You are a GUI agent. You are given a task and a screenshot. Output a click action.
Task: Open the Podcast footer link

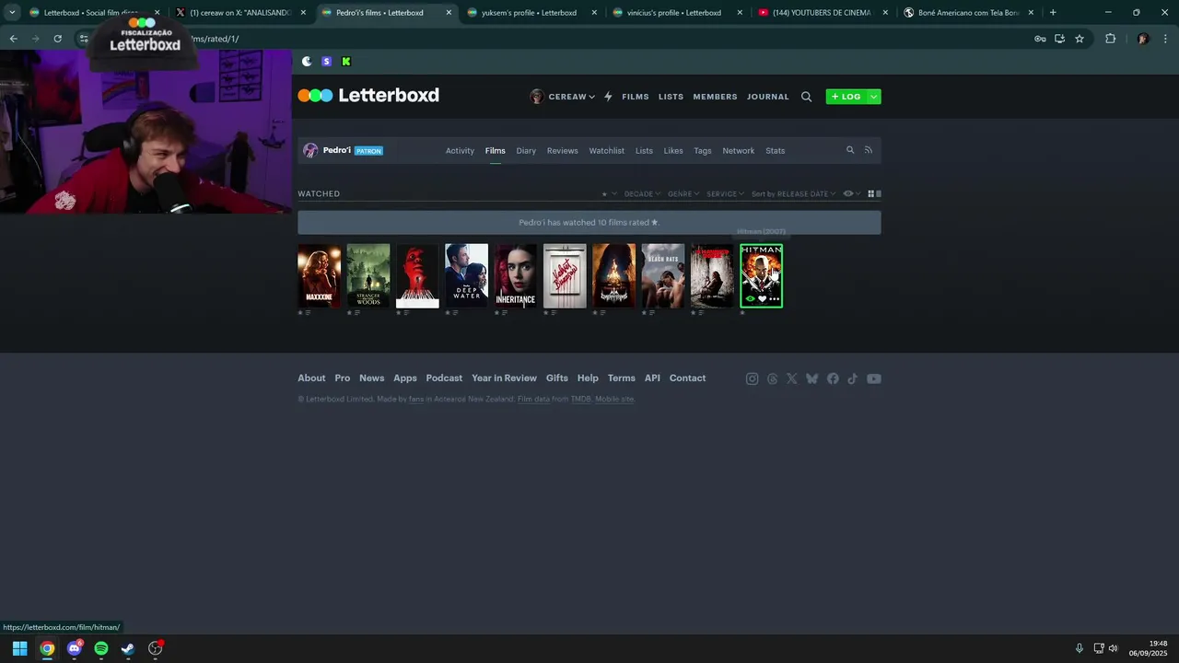point(444,378)
